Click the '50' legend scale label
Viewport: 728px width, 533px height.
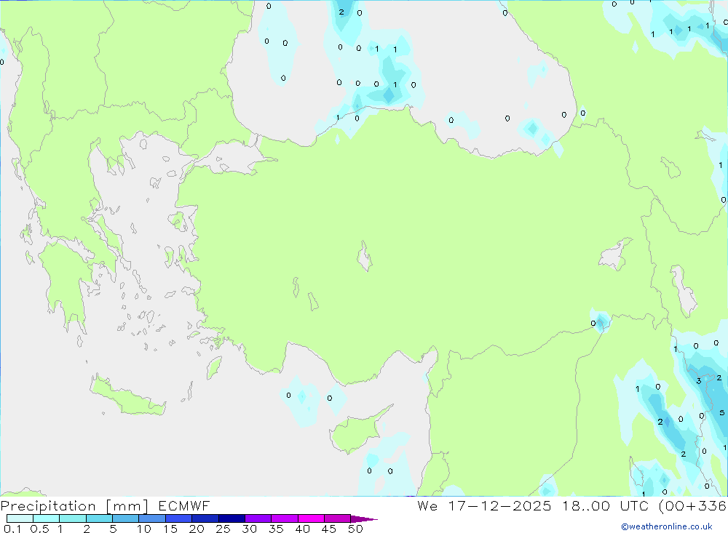click(x=355, y=529)
